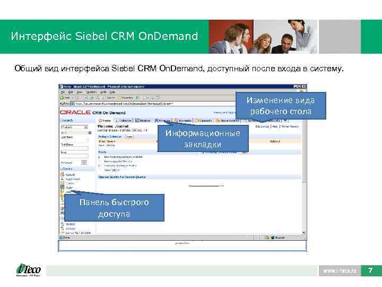Click the Done status text in the status bar
The image size is (382, 287).
[66, 238]
